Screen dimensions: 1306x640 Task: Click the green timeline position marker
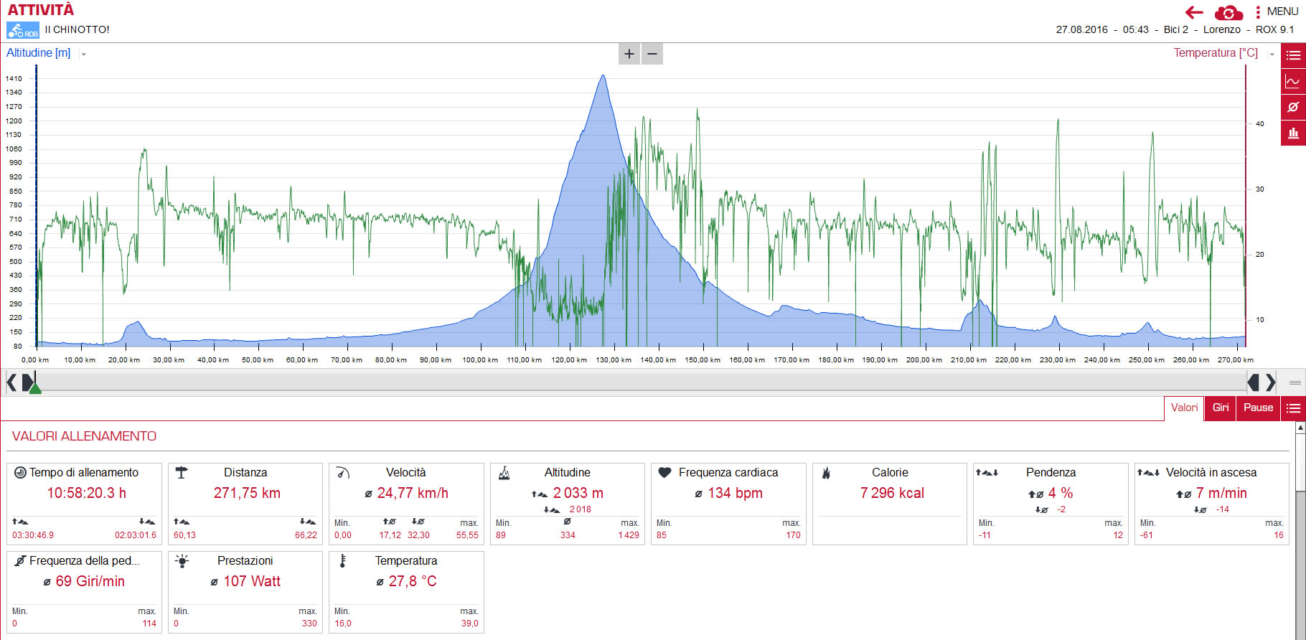34,388
